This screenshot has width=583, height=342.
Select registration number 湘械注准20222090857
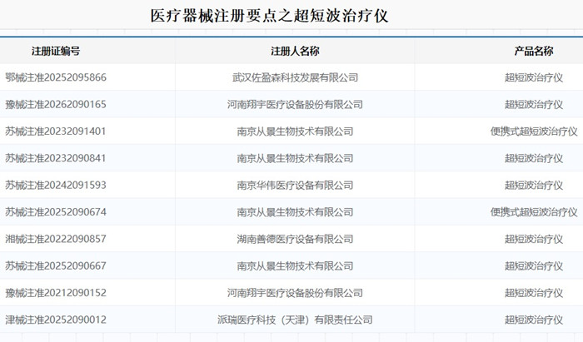(x=56, y=239)
